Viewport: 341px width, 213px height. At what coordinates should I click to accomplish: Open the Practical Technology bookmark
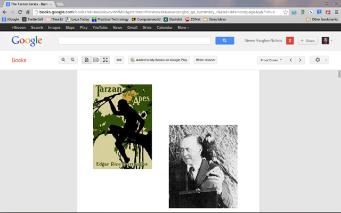(110, 20)
